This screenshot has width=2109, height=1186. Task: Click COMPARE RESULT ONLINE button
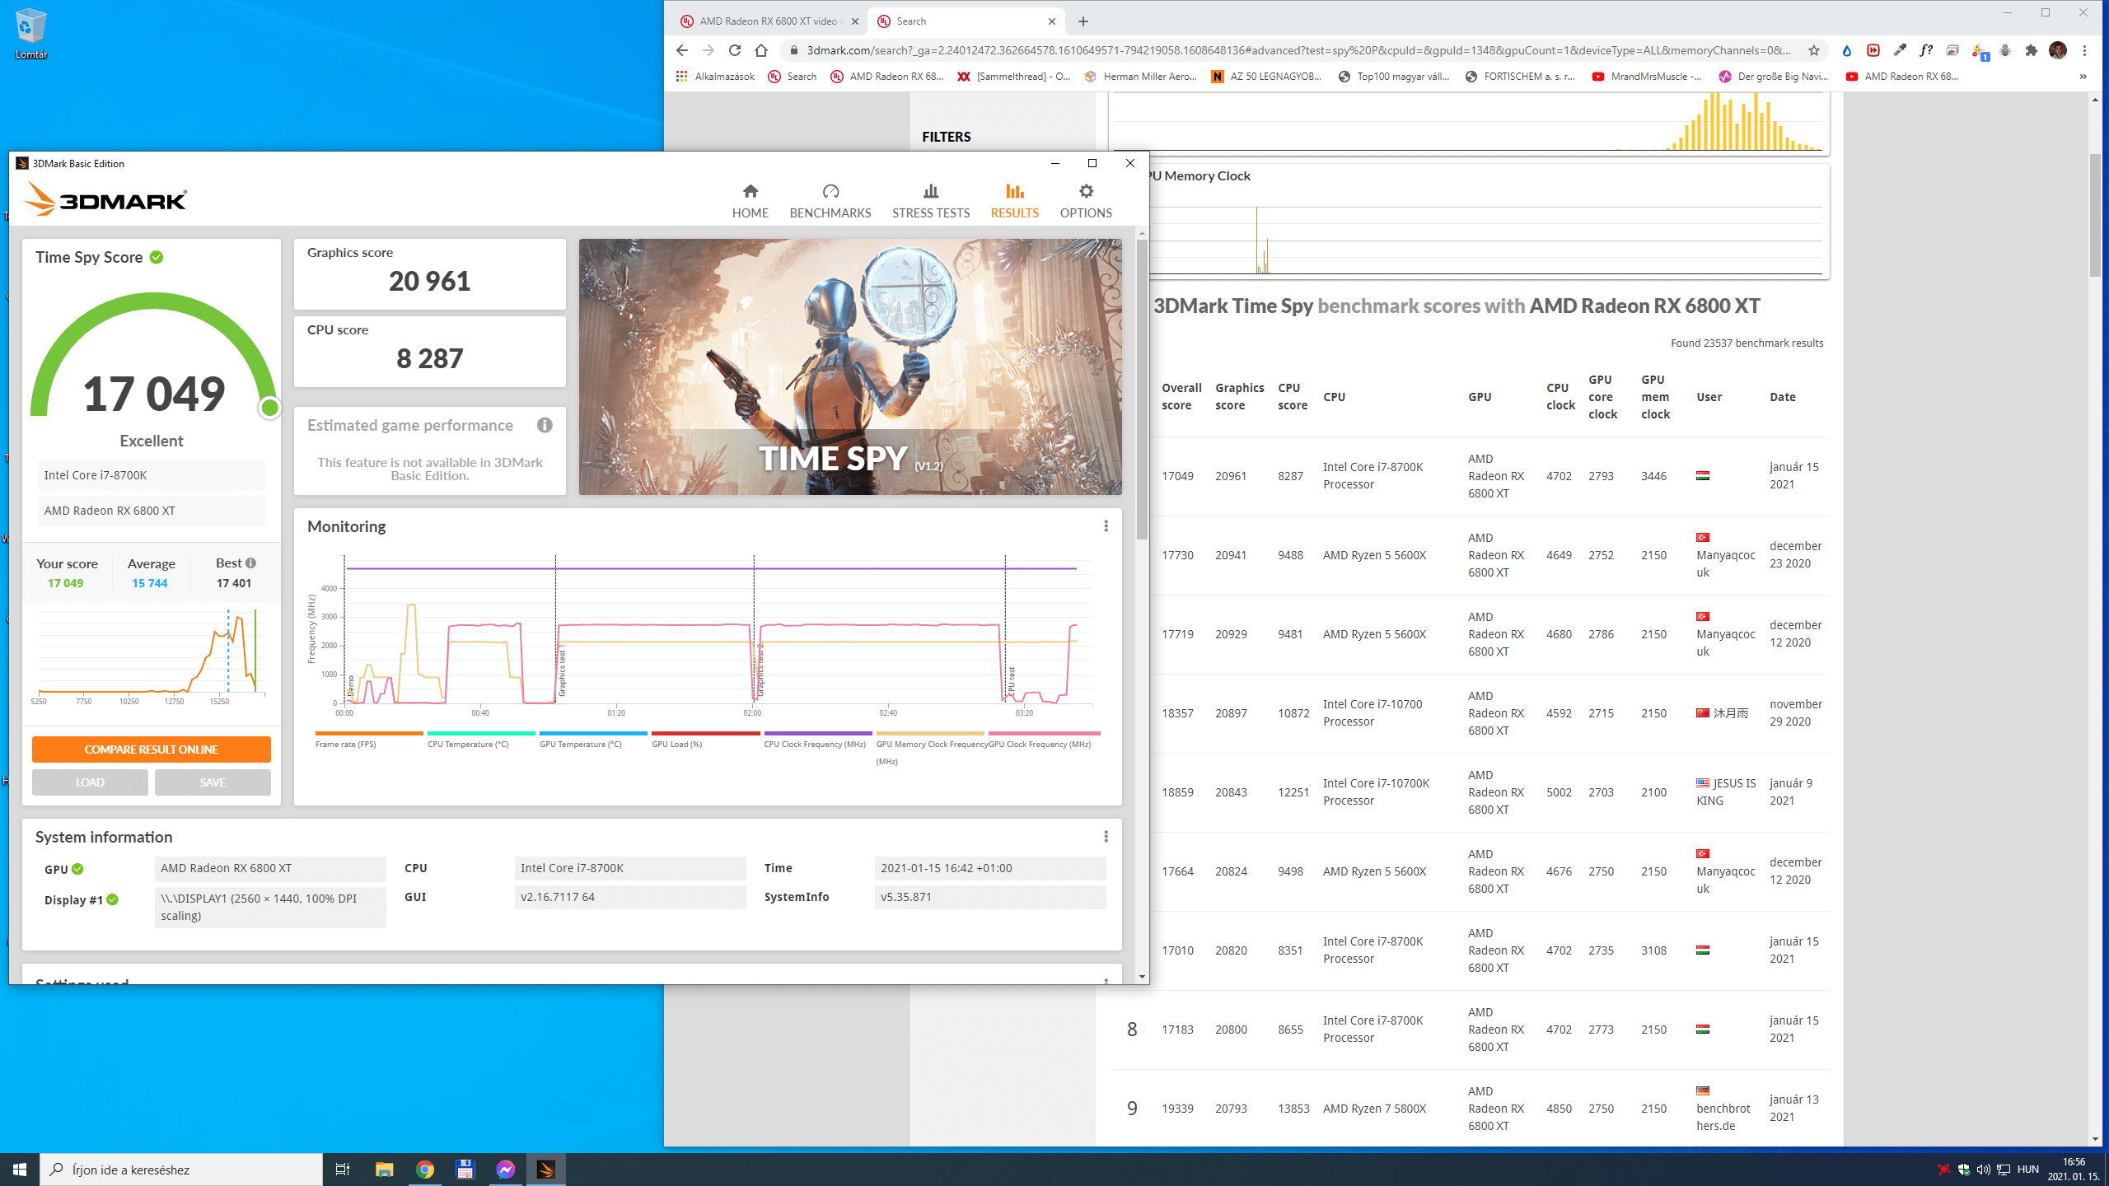click(152, 749)
